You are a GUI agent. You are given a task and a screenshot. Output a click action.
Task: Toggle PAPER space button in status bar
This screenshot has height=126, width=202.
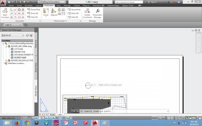(x=155, y=118)
